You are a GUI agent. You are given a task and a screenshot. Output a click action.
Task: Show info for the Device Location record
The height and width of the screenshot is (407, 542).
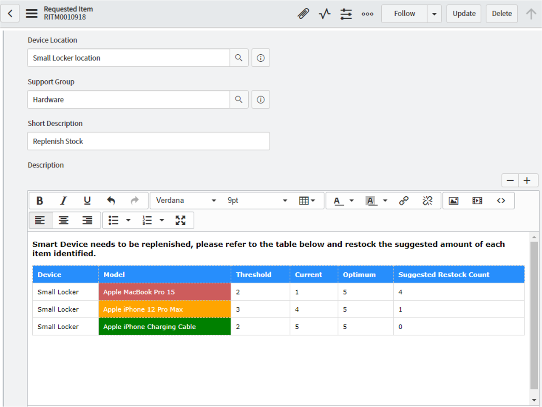261,58
